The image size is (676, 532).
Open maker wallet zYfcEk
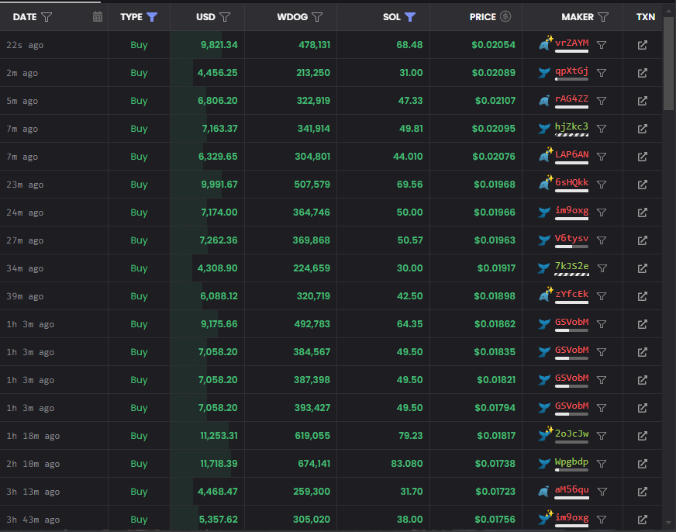(571, 294)
